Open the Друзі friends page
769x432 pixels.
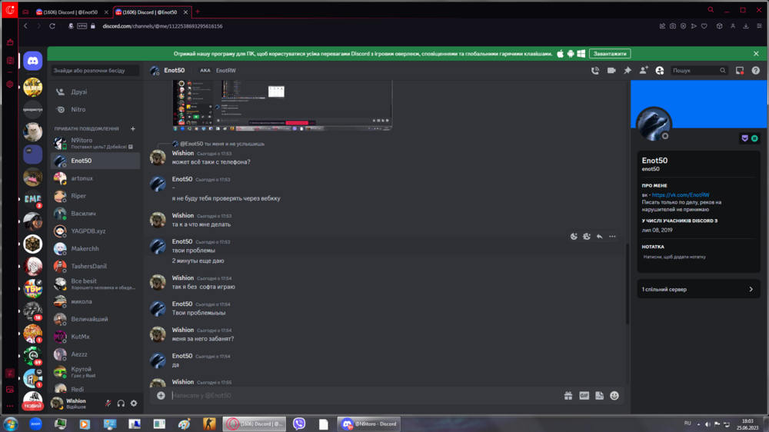point(95,91)
